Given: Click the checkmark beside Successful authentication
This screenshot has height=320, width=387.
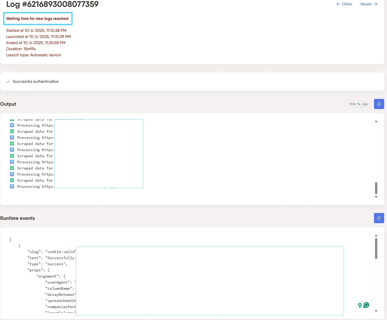Looking at the screenshot, I should pos(8,82).
